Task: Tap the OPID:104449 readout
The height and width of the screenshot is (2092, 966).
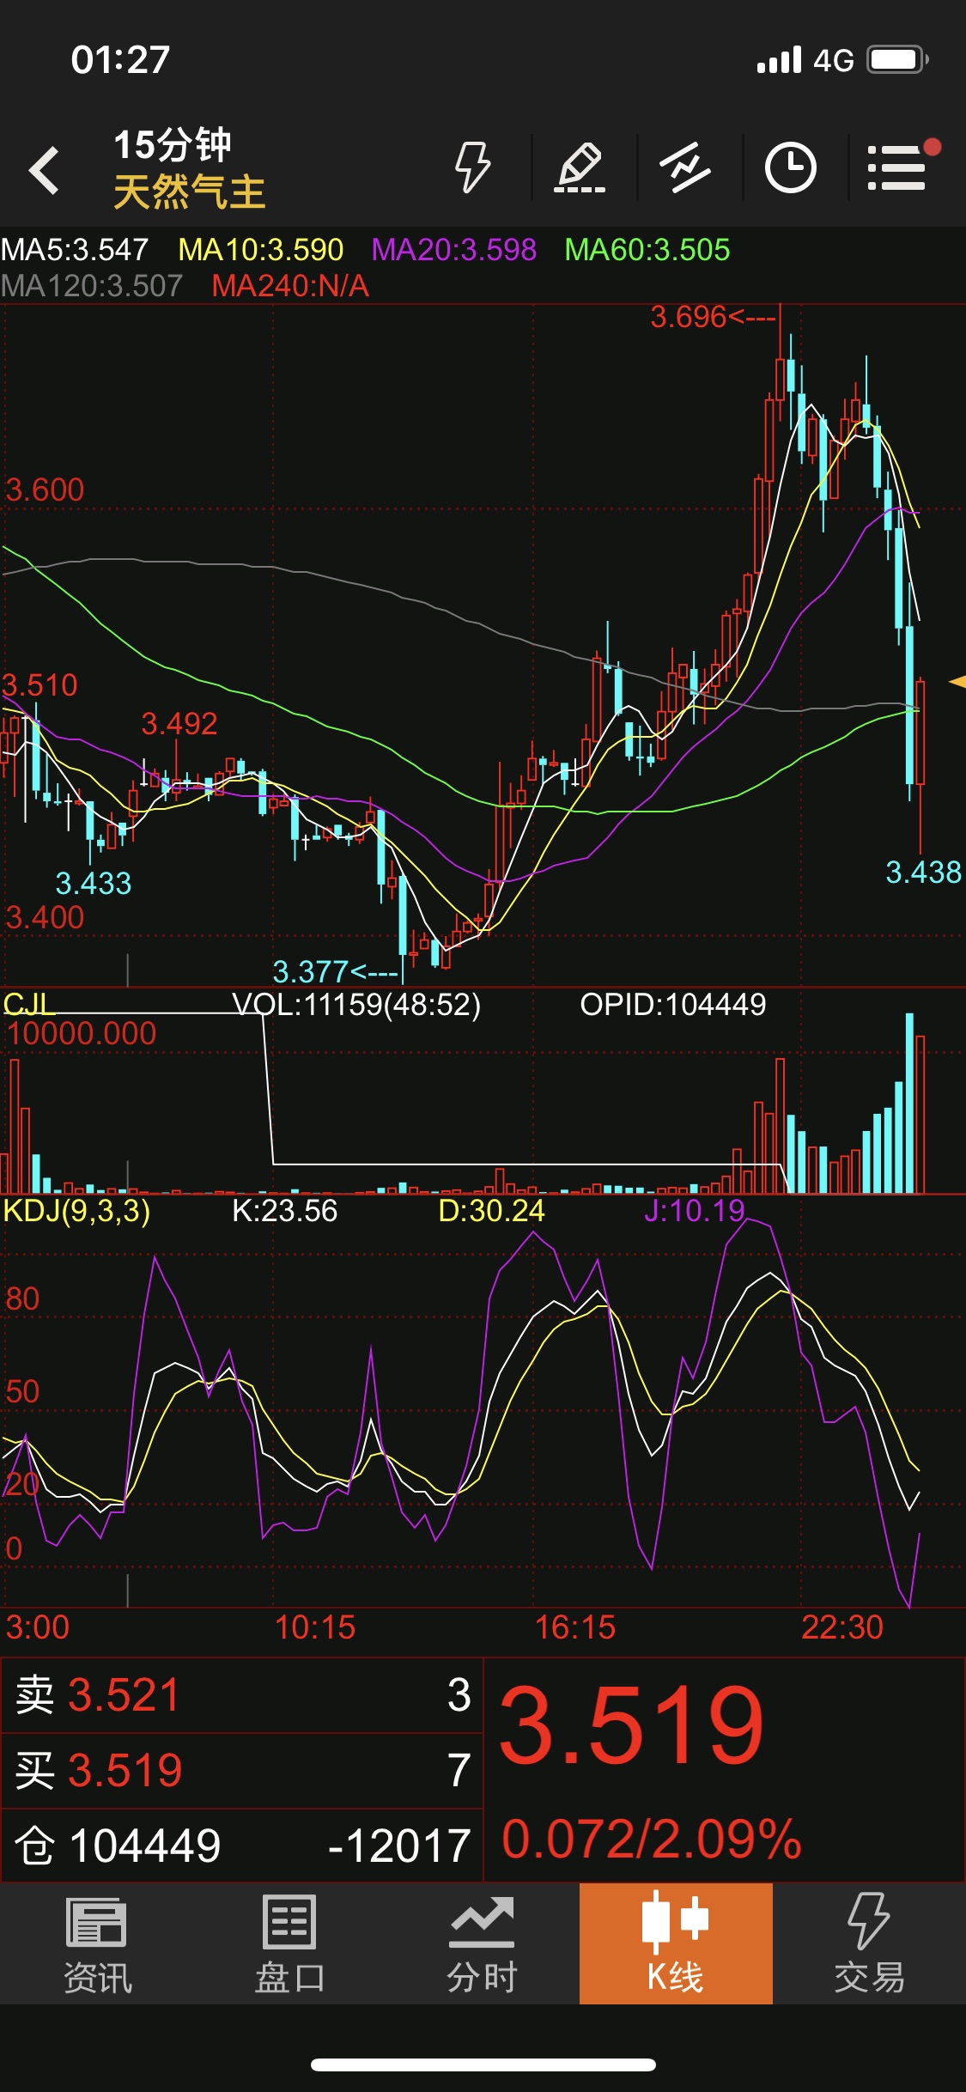Action: [x=672, y=1004]
